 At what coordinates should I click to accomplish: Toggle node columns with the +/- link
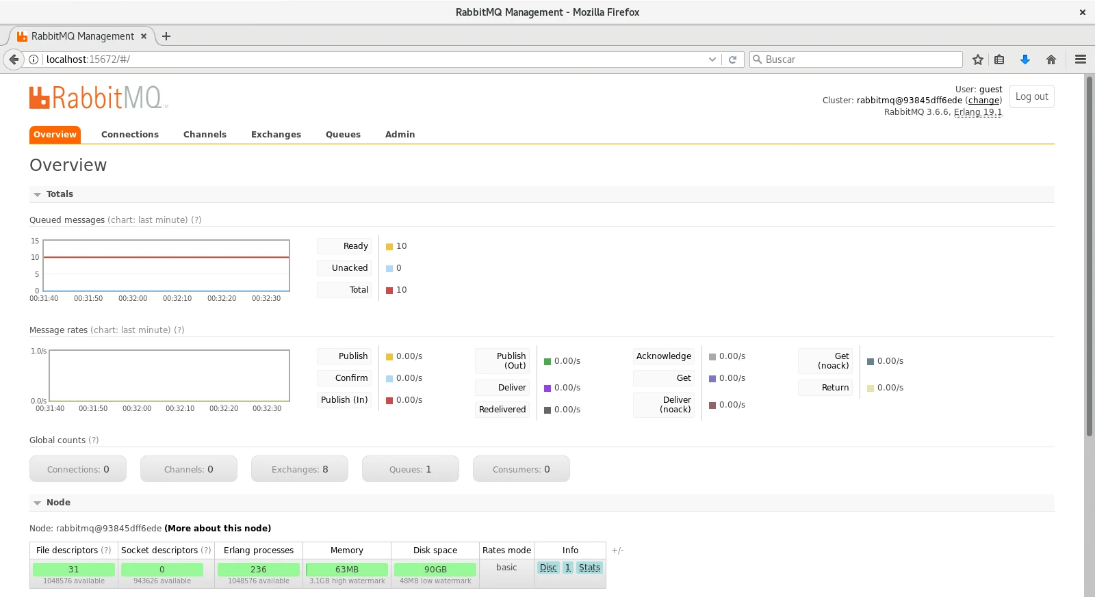click(617, 550)
